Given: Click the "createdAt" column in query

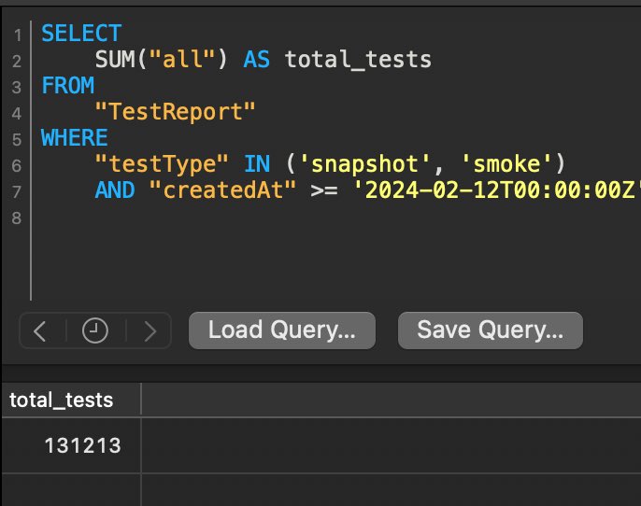Looking at the screenshot, I should point(222,190).
